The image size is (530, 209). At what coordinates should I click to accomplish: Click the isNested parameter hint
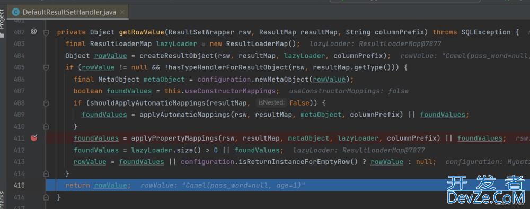(x=271, y=102)
